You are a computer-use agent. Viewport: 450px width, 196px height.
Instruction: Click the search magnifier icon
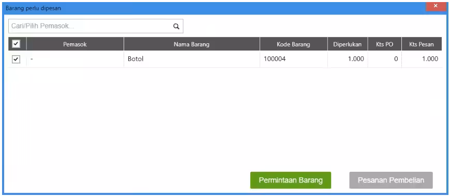[x=176, y=26]
